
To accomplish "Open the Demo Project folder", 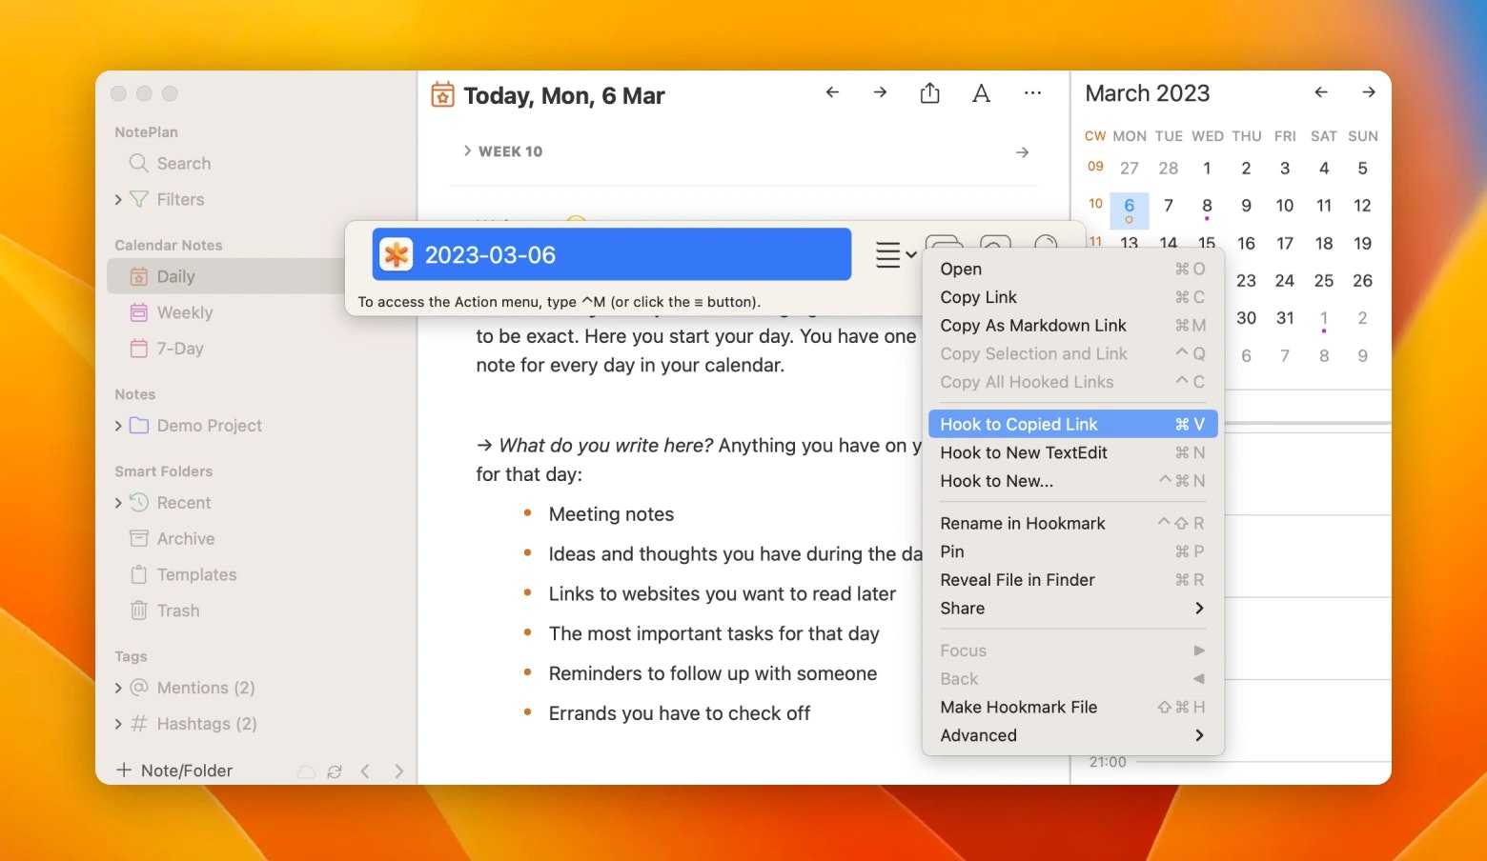I will pos(209,426).
